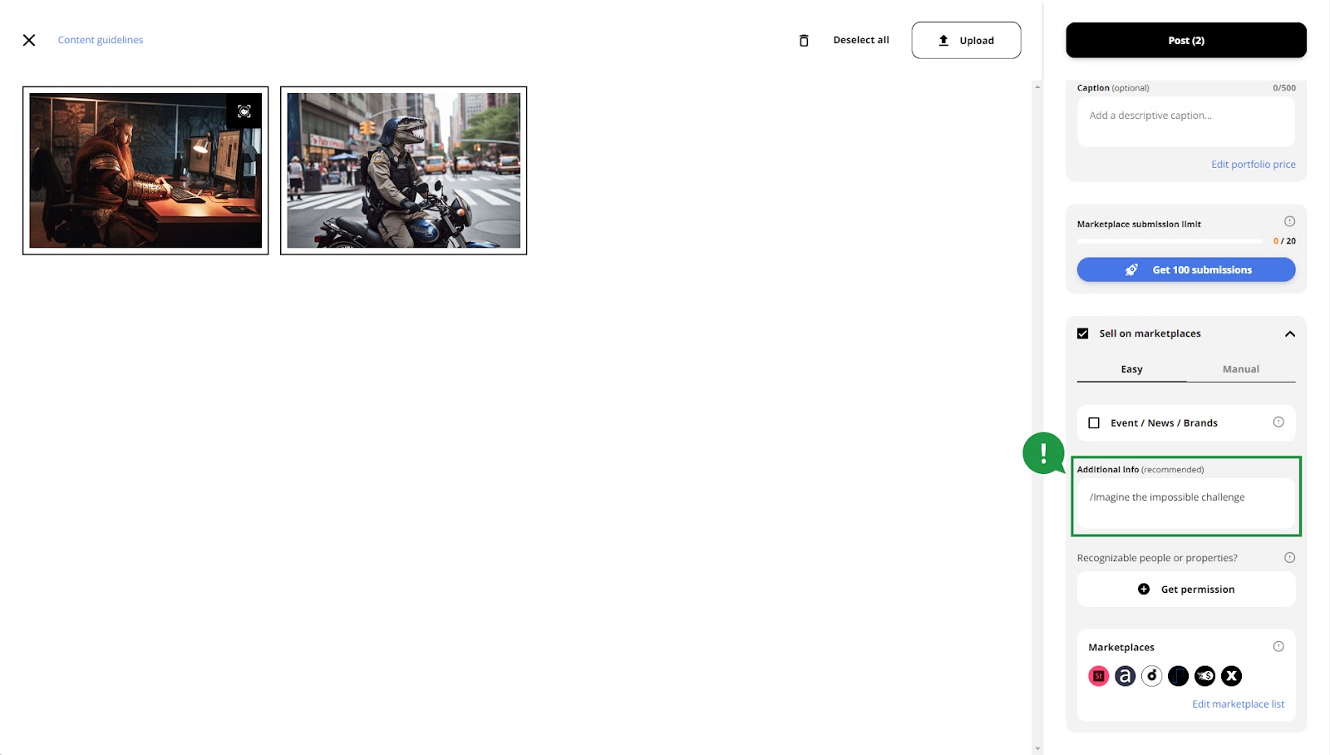Close the upload dialog with the X icon
The width and height of the screenshot is (1330, 755).
click(29, 40)
